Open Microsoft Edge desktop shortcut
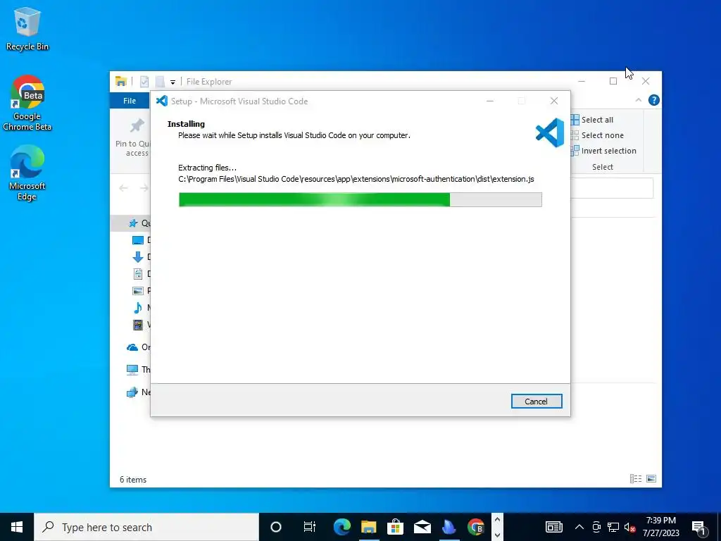 click(x=27, y=173)
